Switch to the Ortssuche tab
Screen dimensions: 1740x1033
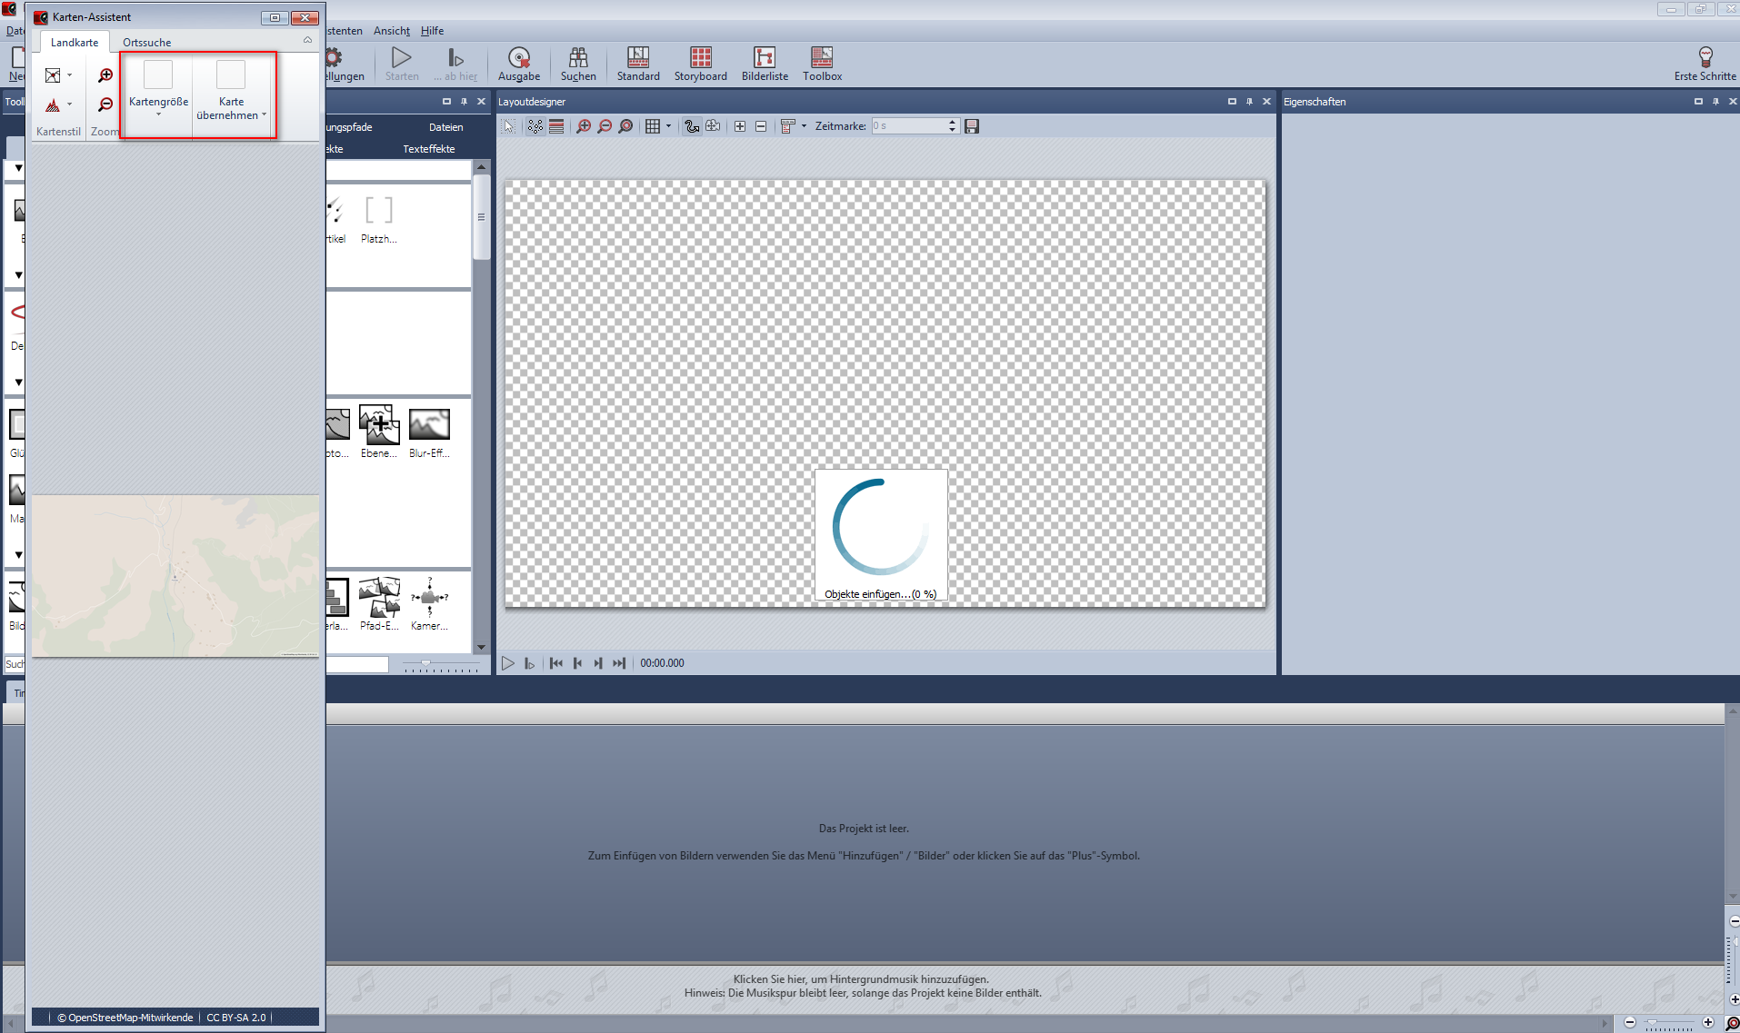click(x=146, y=43)
